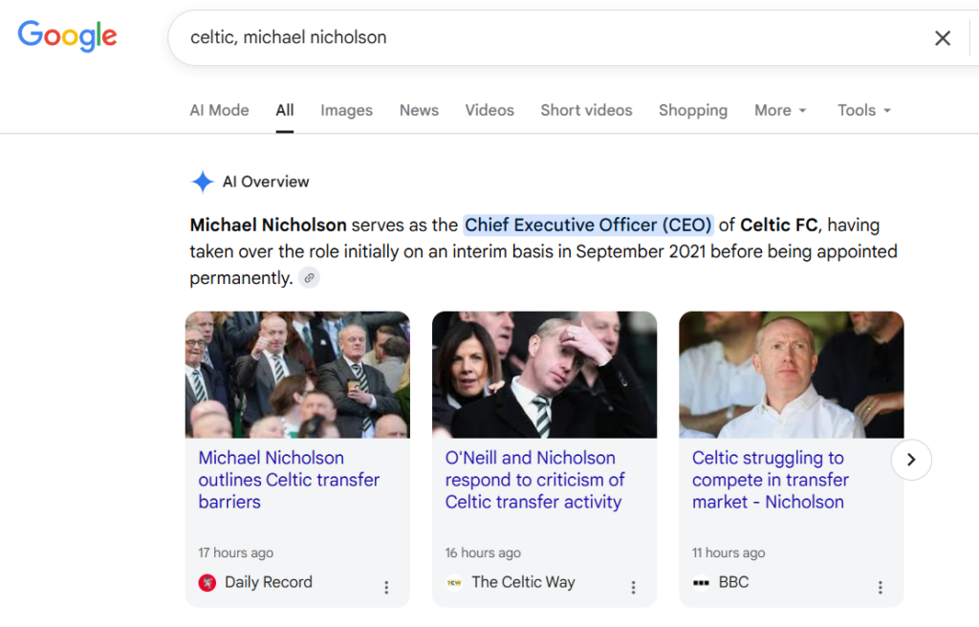Open the three-dot menu on Daily Record card
The image size is (979, 627).
386,587
